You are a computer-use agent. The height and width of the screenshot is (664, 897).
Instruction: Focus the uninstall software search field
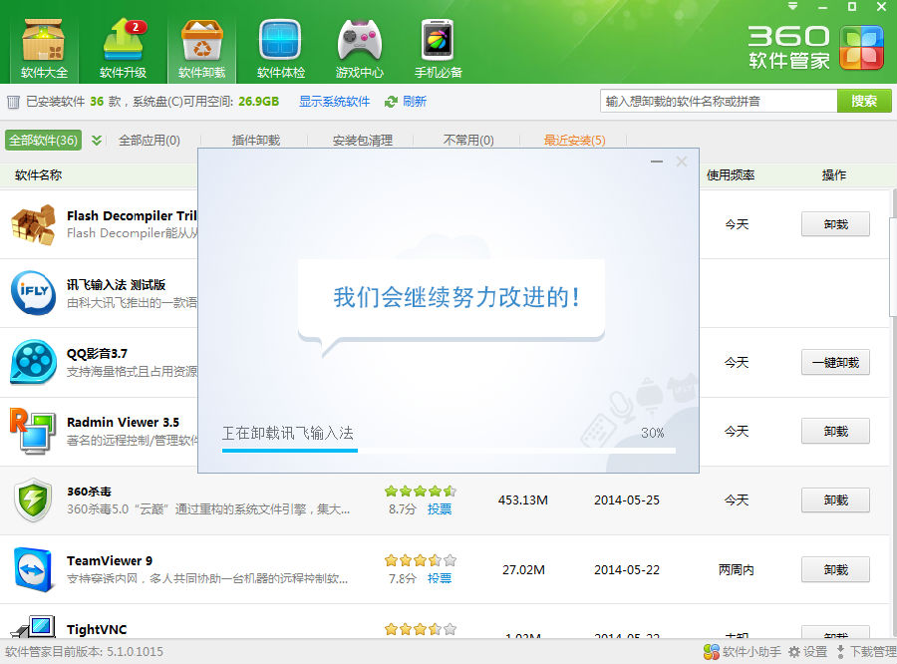tap(719, 102)
